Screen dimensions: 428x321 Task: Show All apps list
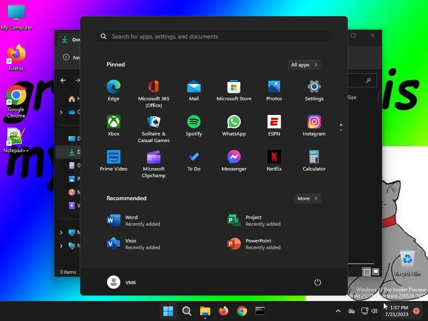coord(304,65)
